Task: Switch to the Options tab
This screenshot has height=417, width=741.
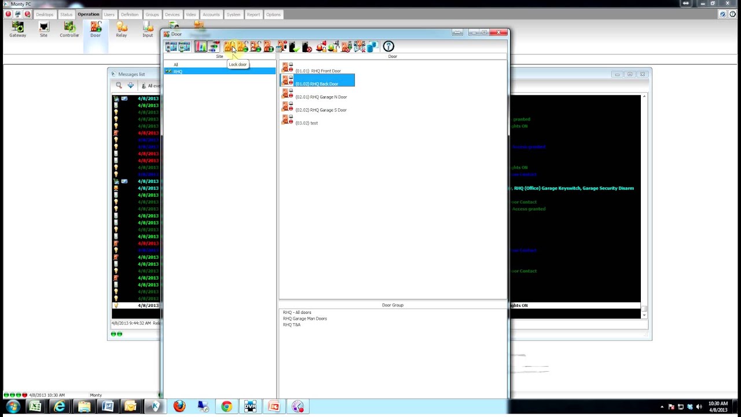Action: tap(273, 14)
